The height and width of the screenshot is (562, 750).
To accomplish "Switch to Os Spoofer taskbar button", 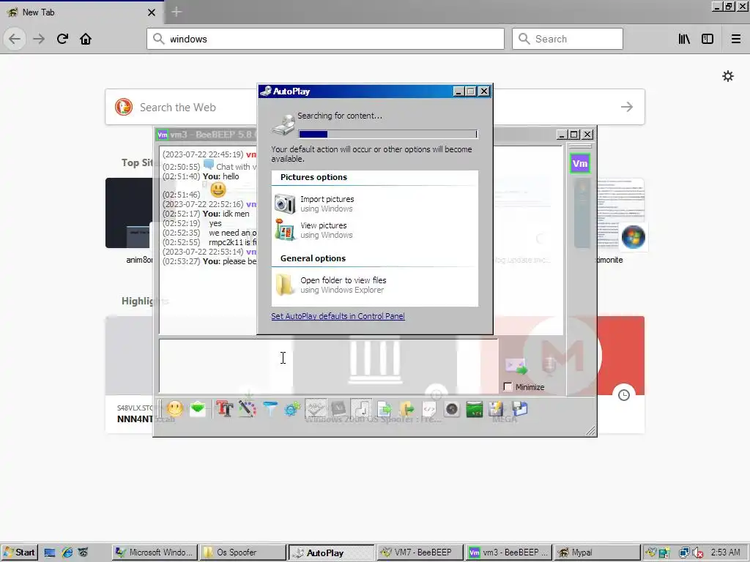I will pos(242,552).
